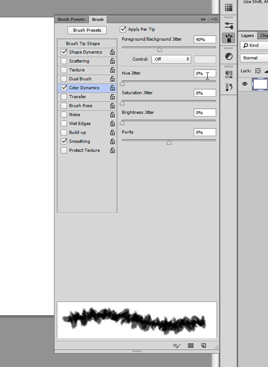268x367 pixels.
Task: Open the Kind layer filter dropdown
Action: pos(254,46)
